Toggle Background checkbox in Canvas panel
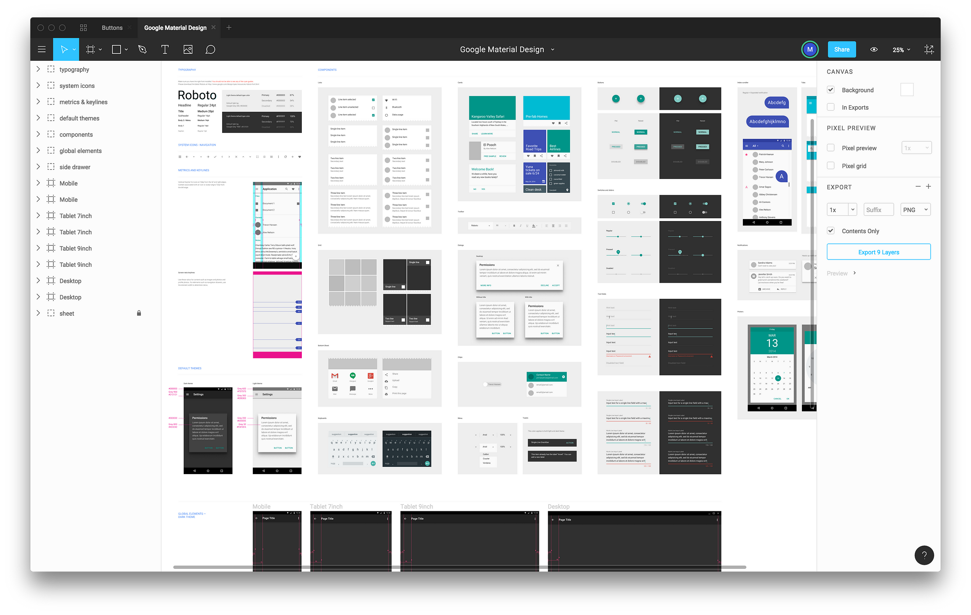 831,89
